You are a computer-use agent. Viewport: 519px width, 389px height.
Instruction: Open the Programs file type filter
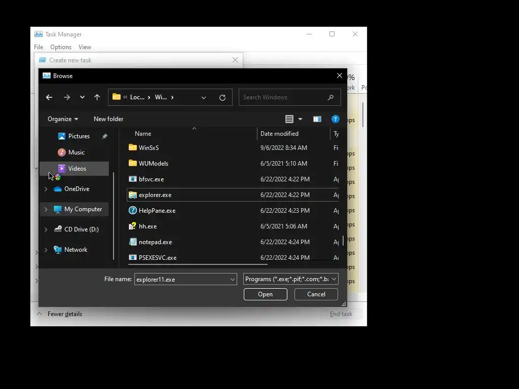tap(290, 279)
